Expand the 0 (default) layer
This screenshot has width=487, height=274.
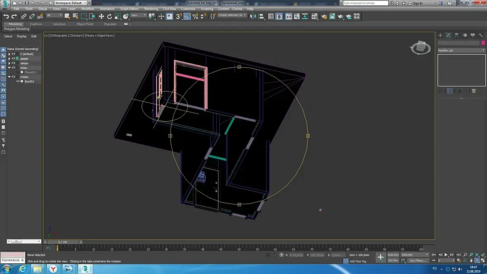pos(9,54)
